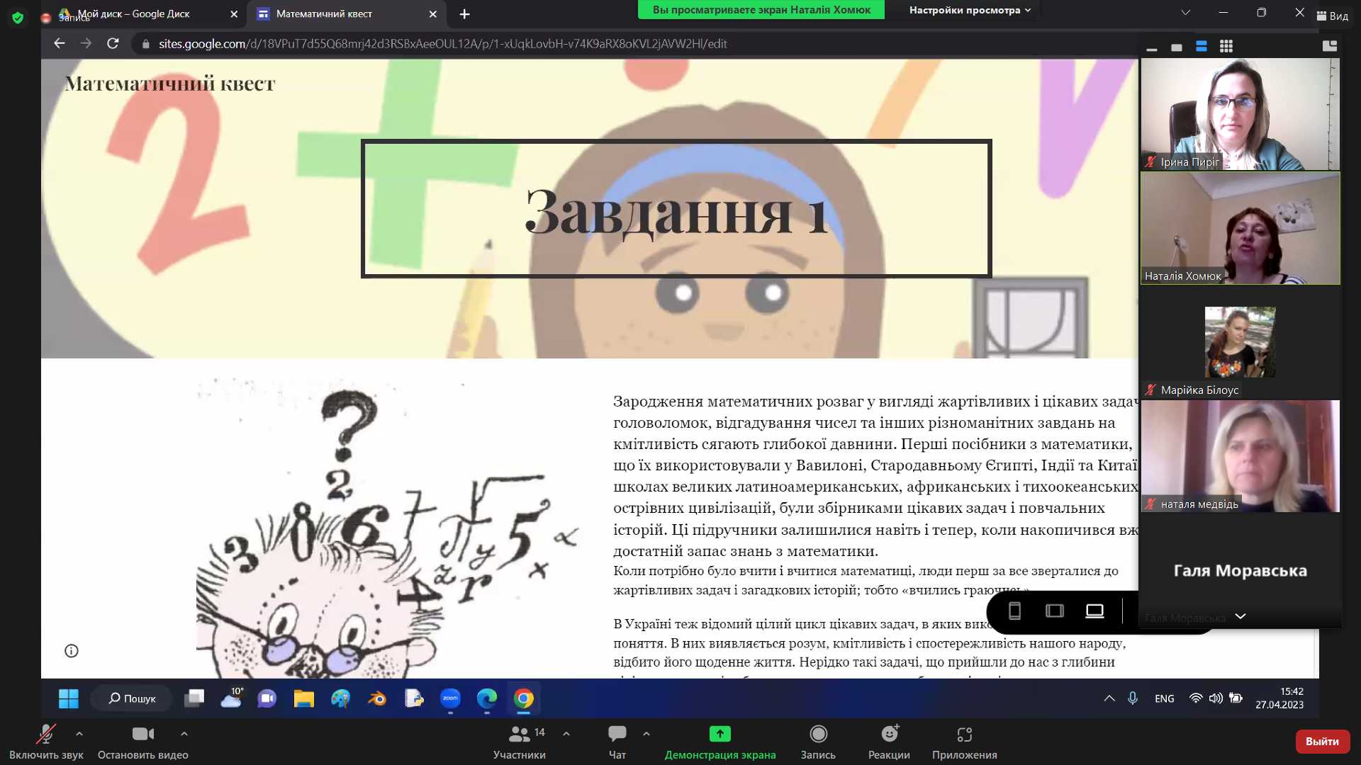This screenshot has height=765, width=1361.
Task: Toggle the Запись recording button
Action: [x=818, y=734]
